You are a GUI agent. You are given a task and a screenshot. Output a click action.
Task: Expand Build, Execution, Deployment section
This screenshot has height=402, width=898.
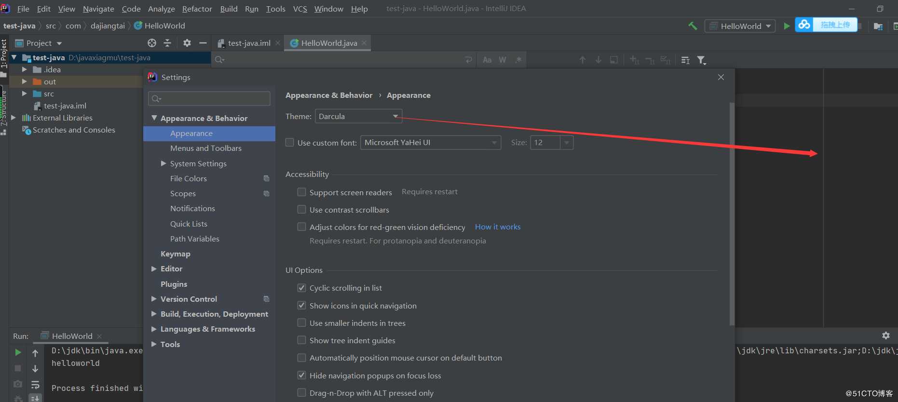point(154,314)
